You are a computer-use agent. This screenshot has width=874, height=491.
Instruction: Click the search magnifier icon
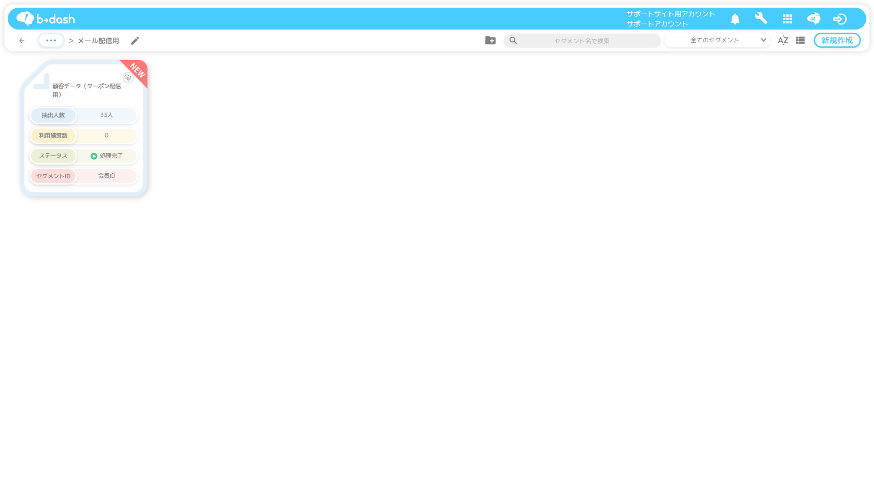(x=513, y=41)
